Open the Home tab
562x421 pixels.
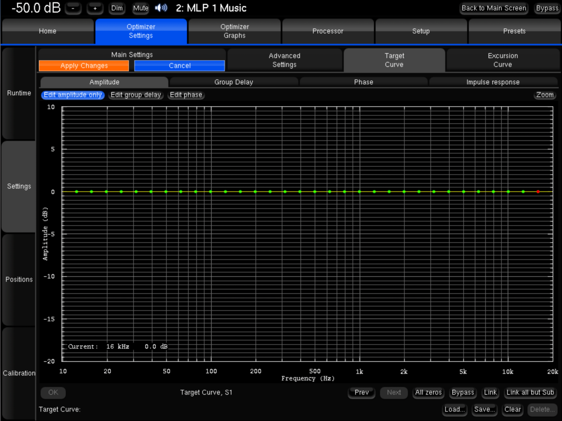(x=48, y=31)
